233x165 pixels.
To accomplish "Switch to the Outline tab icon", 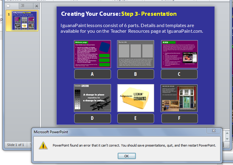I will point(23,6).
